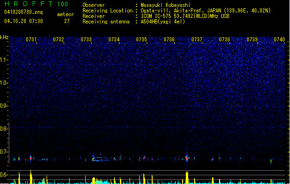This screenshot has height=184, width=290.
Task: Click the 0735 time marker
Action: point(142,40)
